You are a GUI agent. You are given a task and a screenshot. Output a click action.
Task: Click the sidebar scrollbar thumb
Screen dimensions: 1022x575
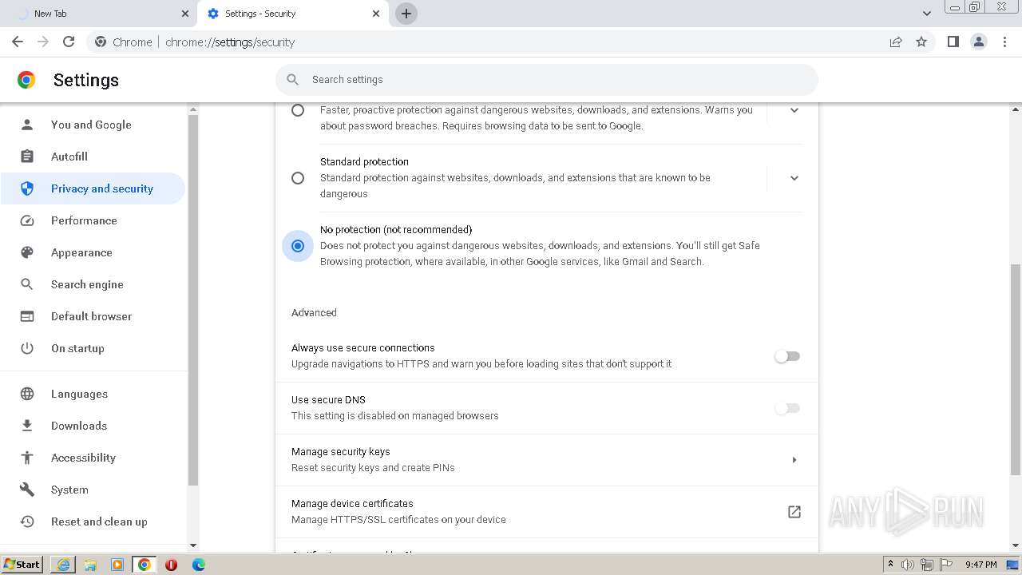click(192, 300)
